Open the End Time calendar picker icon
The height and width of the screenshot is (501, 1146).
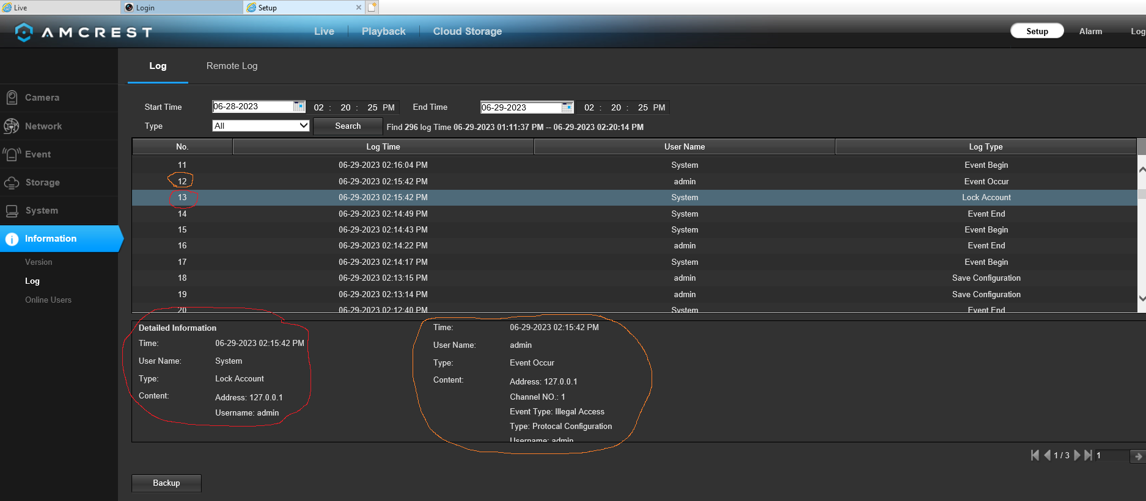click(567, 107)
